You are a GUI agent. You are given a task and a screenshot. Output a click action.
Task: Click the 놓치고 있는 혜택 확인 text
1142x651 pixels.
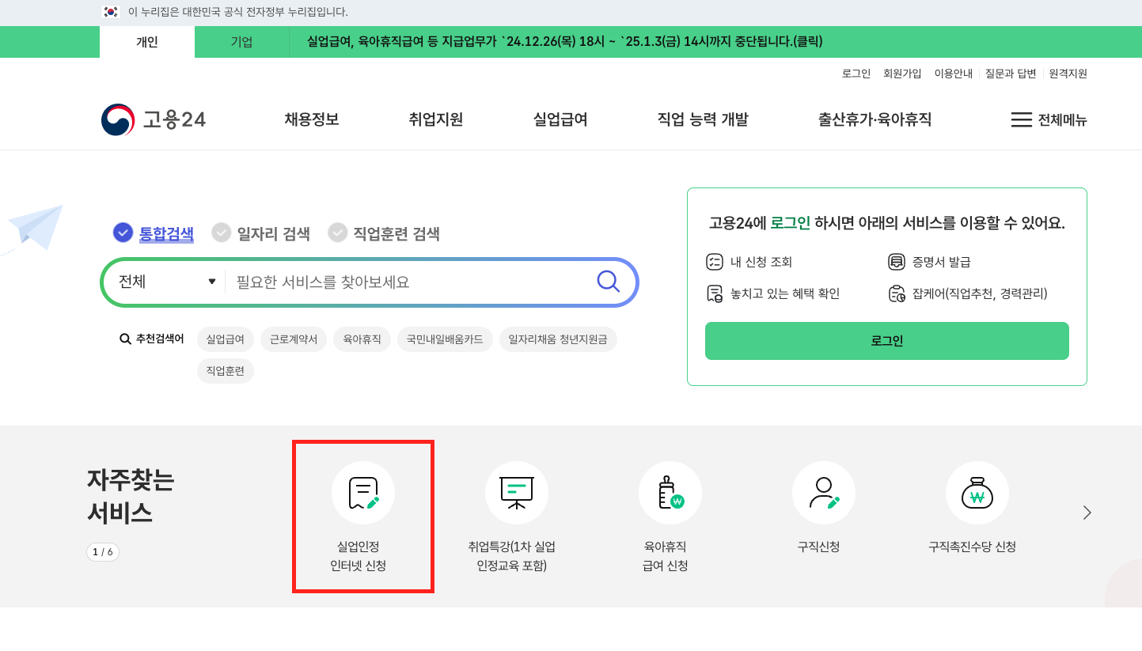(785, 293)
